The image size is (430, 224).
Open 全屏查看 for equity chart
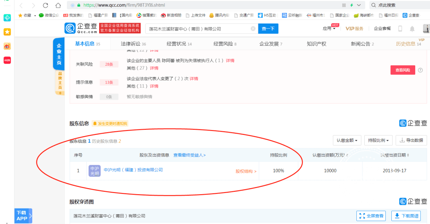tap(371, 216)
